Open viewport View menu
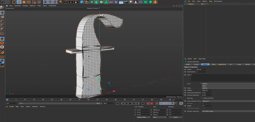 [x=11, y=6]
